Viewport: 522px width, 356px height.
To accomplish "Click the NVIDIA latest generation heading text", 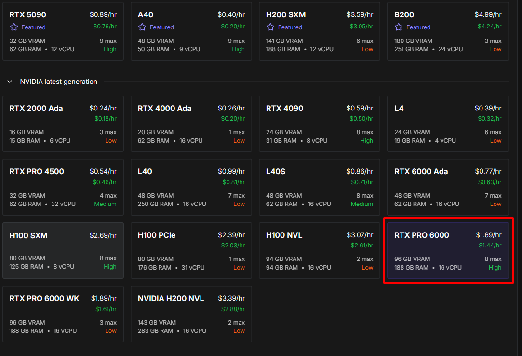I will tap(58, 82).
